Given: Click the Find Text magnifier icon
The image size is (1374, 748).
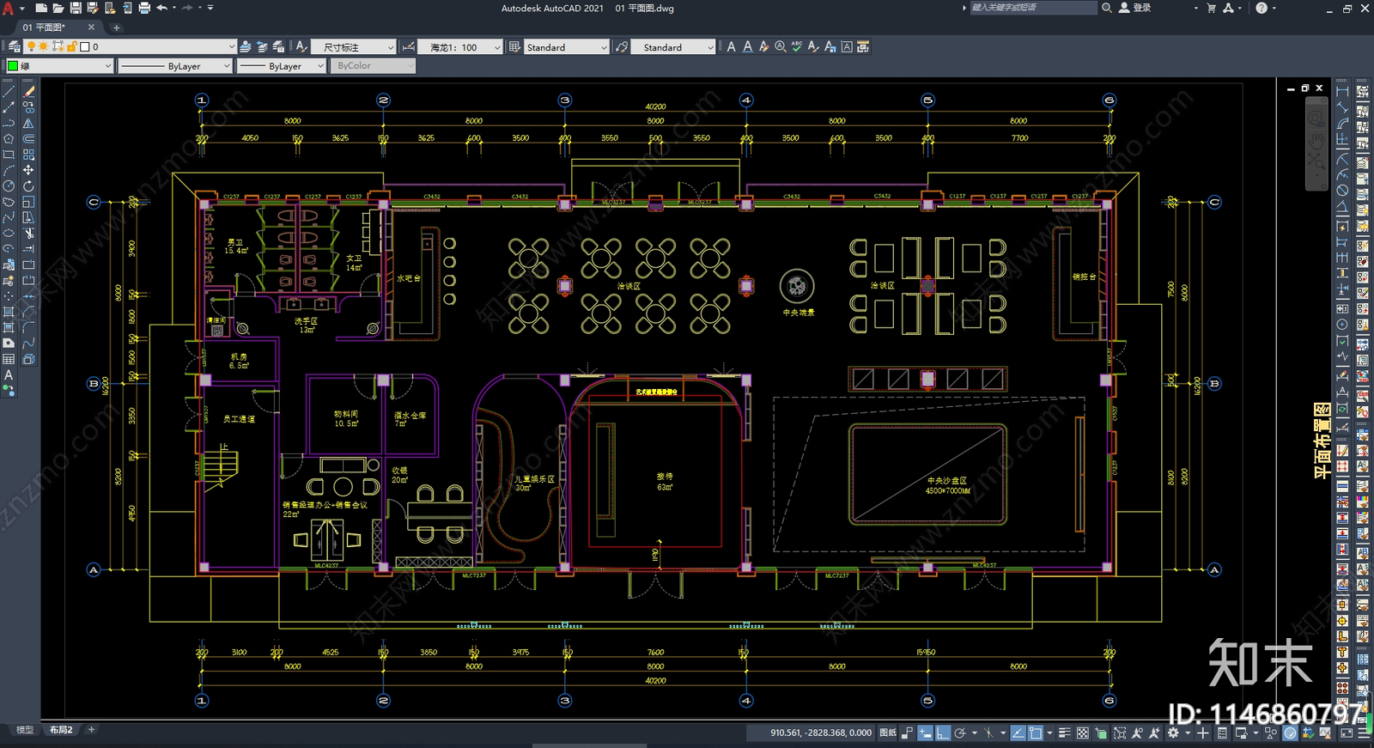Looking at the screenshot, I should click(780, 46).
